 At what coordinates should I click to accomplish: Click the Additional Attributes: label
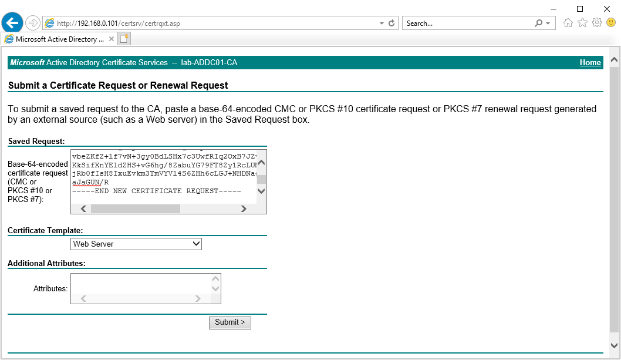click(46, 263)
